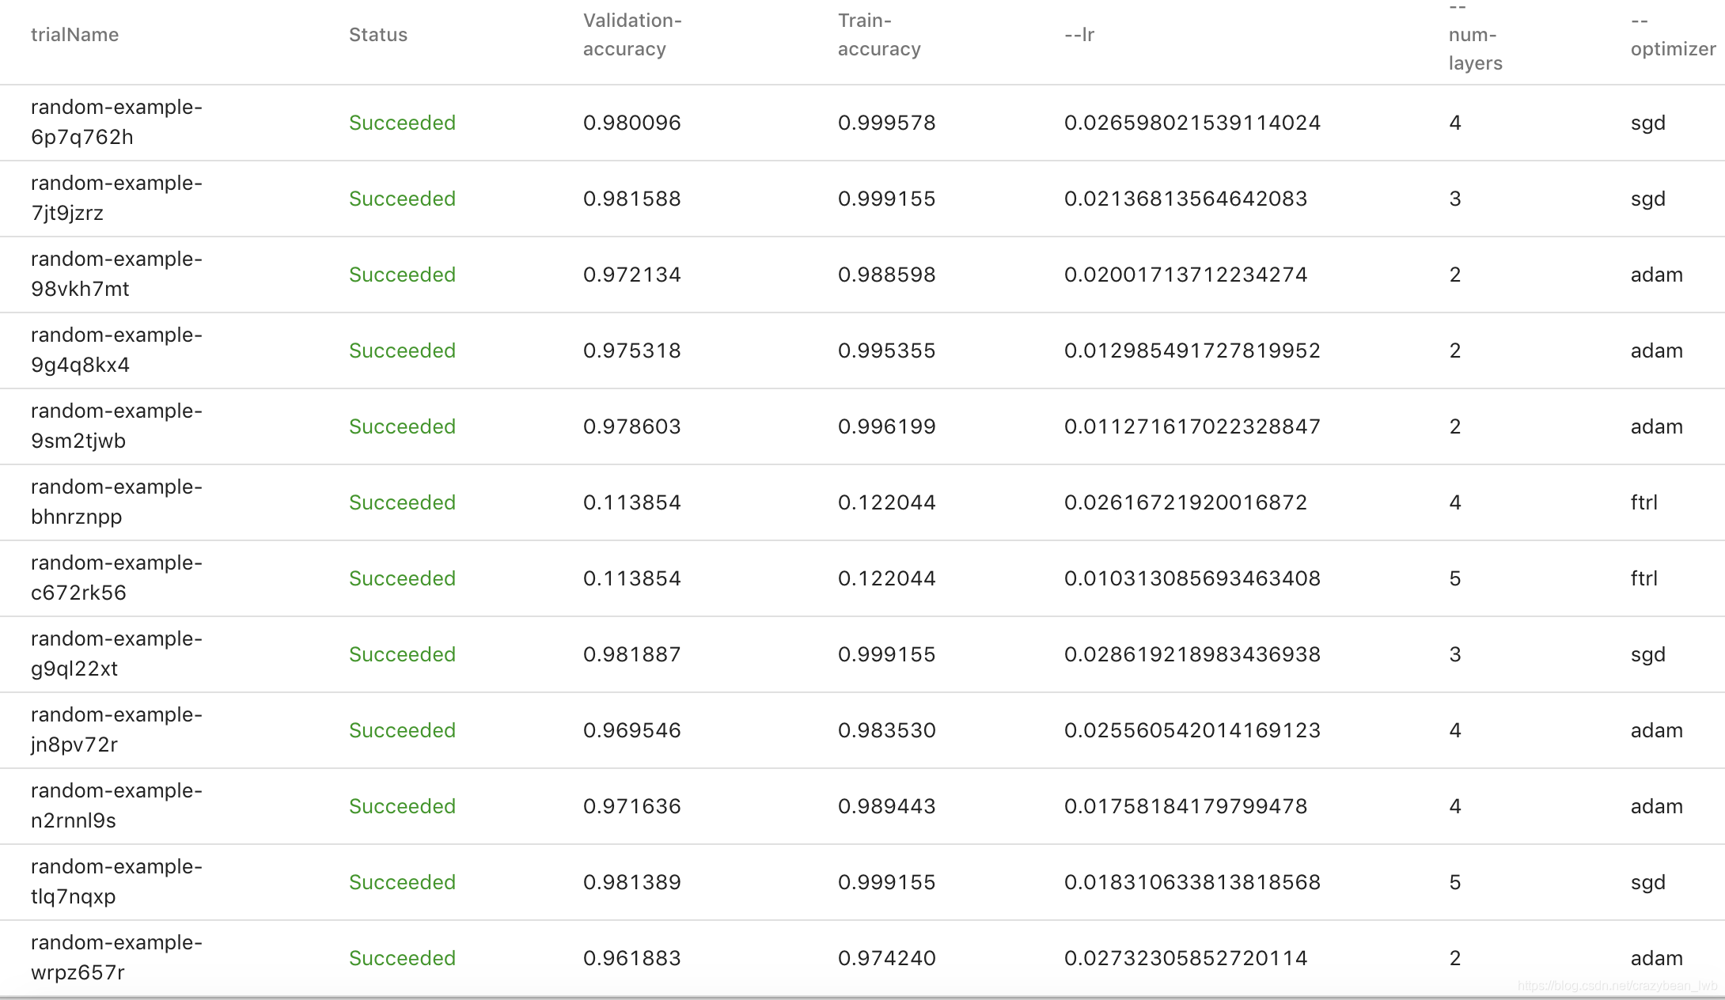Screen dimensions: 1725x1000
Task: Click the --optimizer column header
Action: (1673, 35)
